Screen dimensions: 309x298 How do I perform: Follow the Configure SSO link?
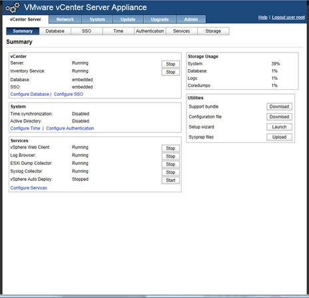pyautogui.click(x=69, y=94)
